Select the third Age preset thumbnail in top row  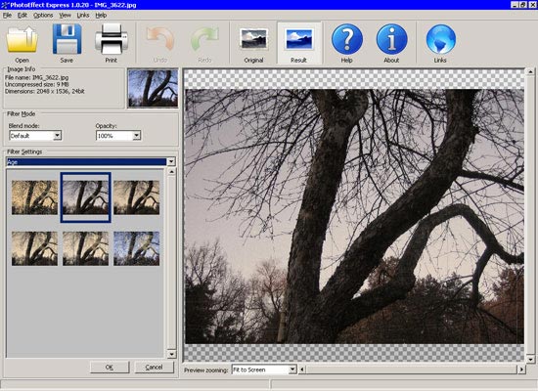137,197
